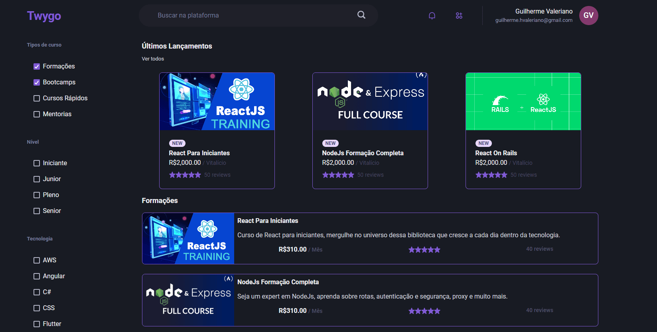
Task: Select the CSS technology filter
Action: (37, 308)
